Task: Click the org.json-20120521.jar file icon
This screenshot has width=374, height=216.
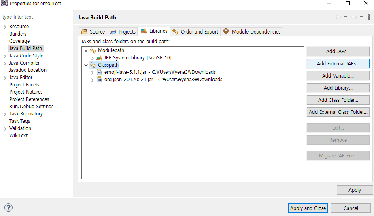Action: (x=99, y=80)
